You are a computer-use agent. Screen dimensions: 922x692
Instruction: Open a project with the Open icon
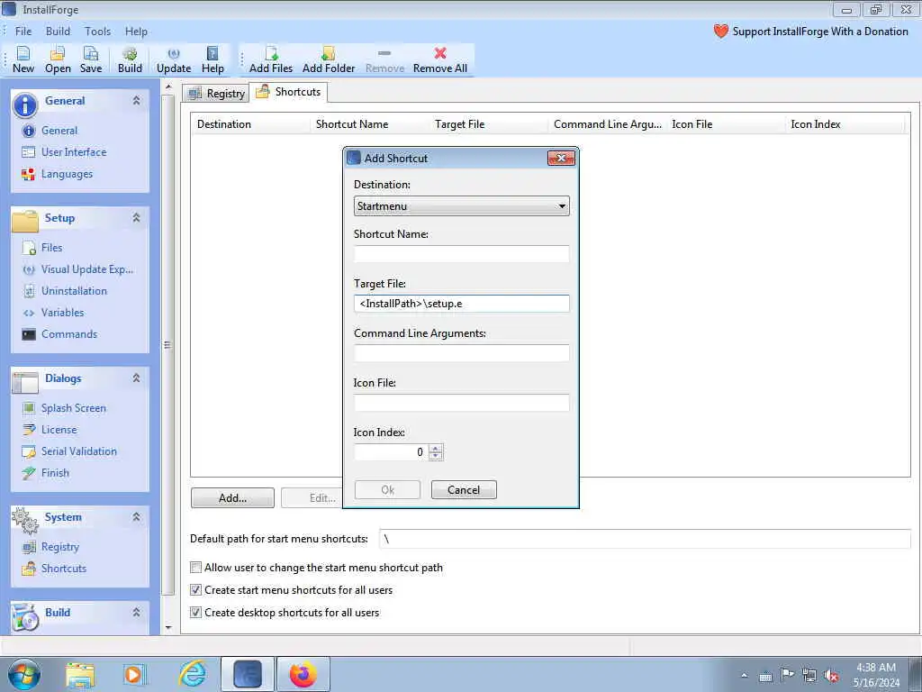point(58,59)
